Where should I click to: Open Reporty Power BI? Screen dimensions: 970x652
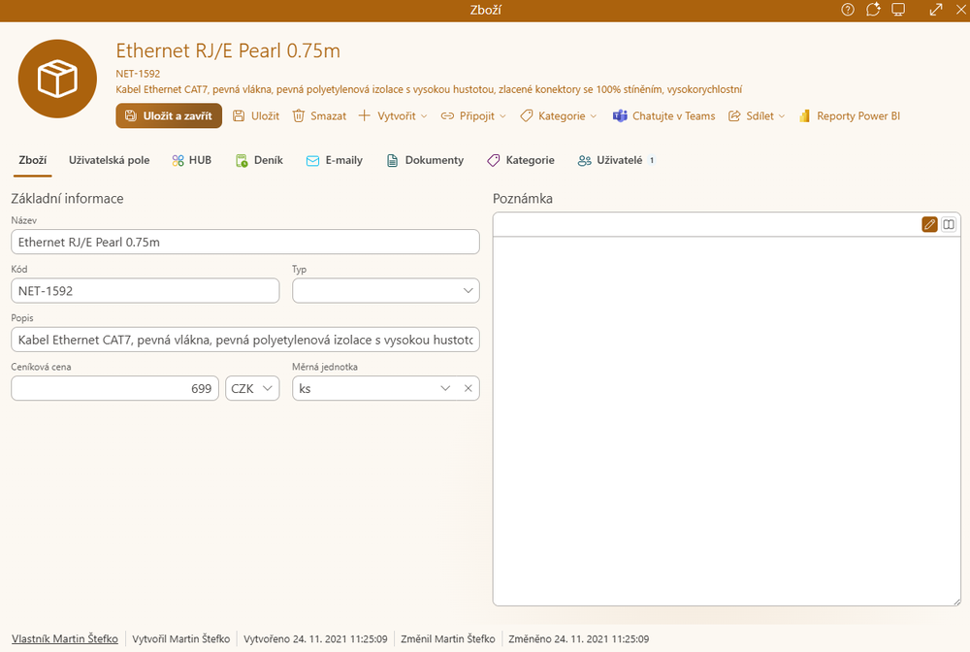(849, 116)
